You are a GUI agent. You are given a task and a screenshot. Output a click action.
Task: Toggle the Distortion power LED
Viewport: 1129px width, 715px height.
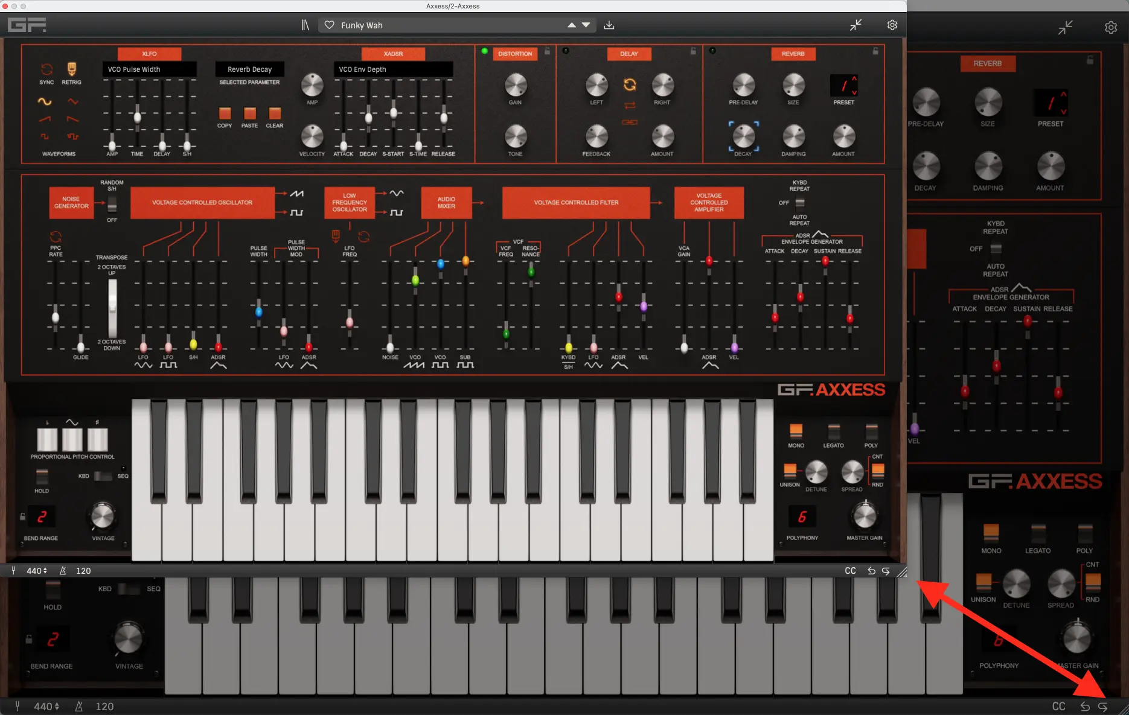[484, 51]
